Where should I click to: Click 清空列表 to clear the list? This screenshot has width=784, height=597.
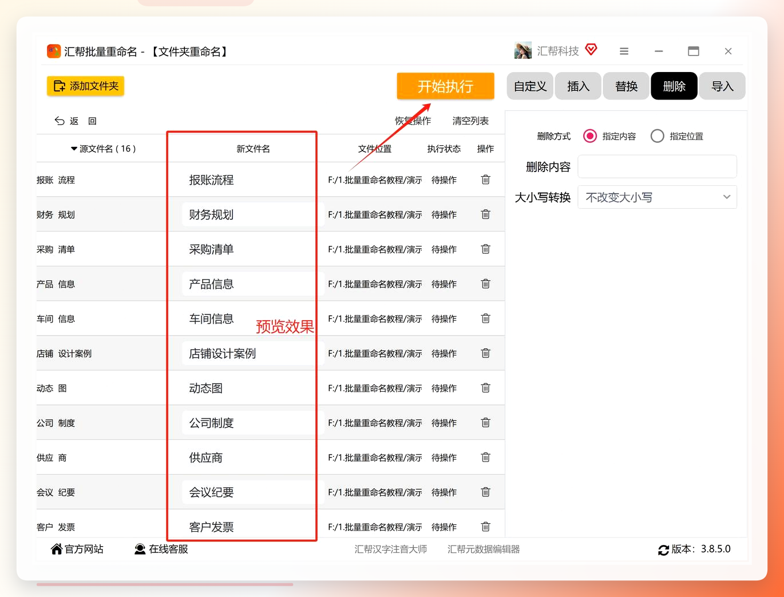click(470, 121)
